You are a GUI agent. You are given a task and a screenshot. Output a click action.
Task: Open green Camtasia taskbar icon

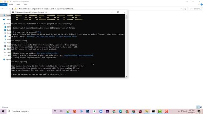coord(160,111)
